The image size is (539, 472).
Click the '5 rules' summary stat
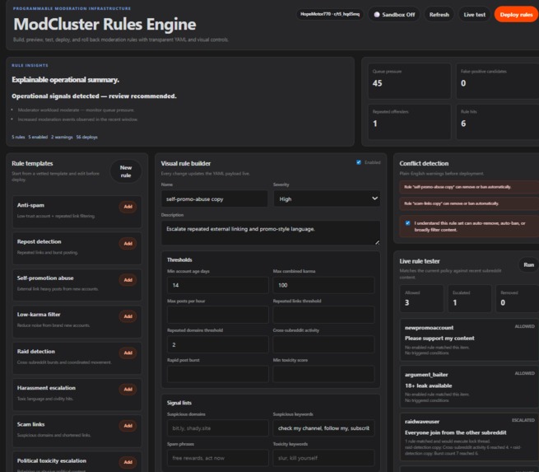(x=18, y=137)
